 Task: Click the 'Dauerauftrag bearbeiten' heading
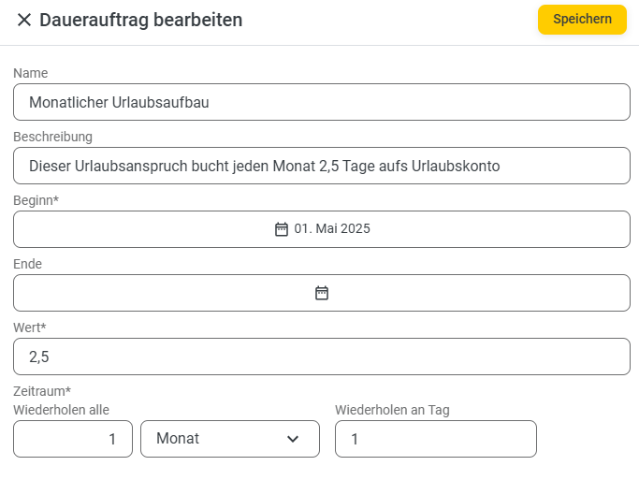pos(140,20)
